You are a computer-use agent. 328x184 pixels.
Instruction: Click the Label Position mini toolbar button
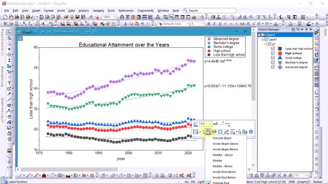point(208,132)
